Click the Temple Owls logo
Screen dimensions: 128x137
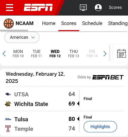click(x=8, y=129)
